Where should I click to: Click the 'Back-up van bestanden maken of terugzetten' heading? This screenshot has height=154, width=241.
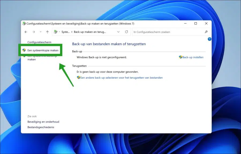(x=109, y=44)
